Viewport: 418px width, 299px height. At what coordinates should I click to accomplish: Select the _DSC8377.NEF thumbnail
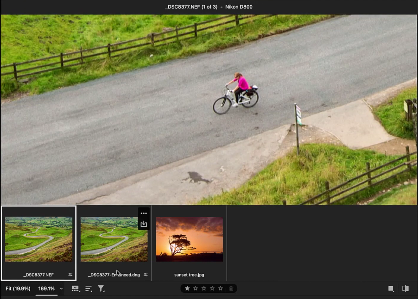[39, 239]
